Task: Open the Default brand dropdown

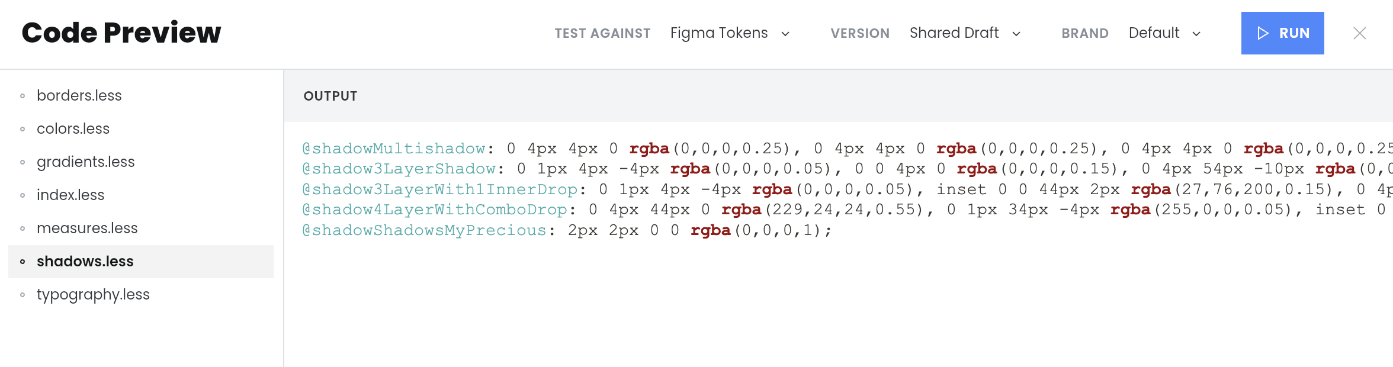Action: coord(1164,33)
